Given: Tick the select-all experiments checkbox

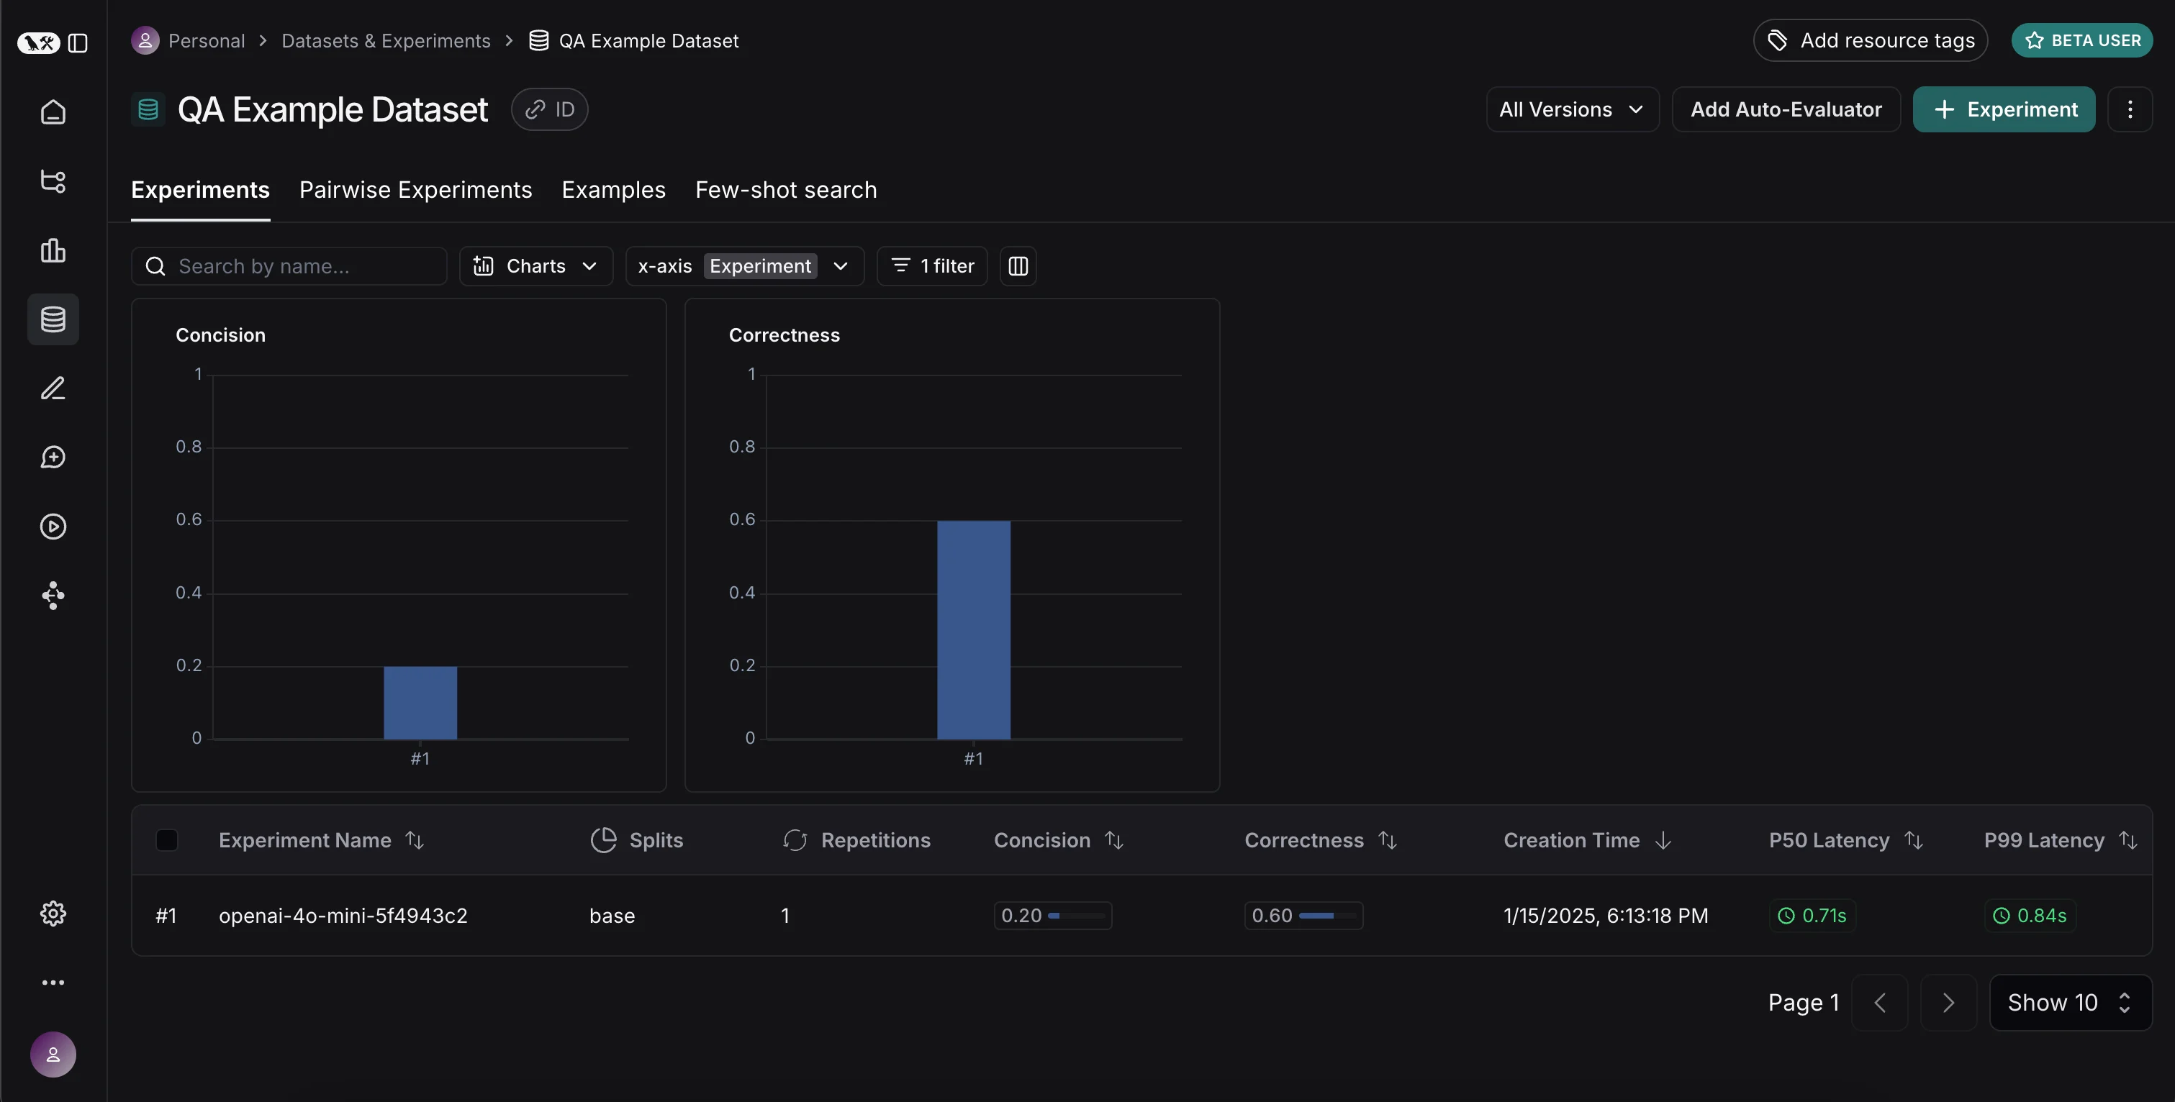Looking at the screenshot, I should click(x=167, y=839).
